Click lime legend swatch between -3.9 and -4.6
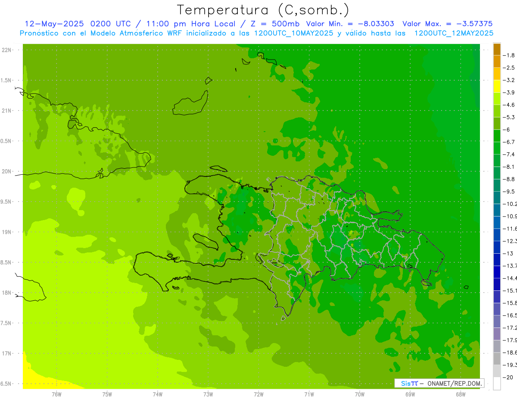Viewport: 517px width, 400px height. [497, 98]
